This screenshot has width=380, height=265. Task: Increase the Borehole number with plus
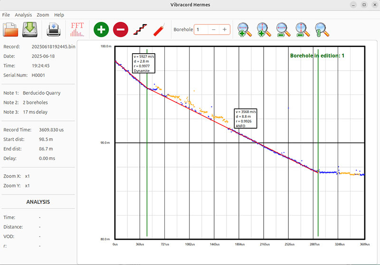[224, 29]
